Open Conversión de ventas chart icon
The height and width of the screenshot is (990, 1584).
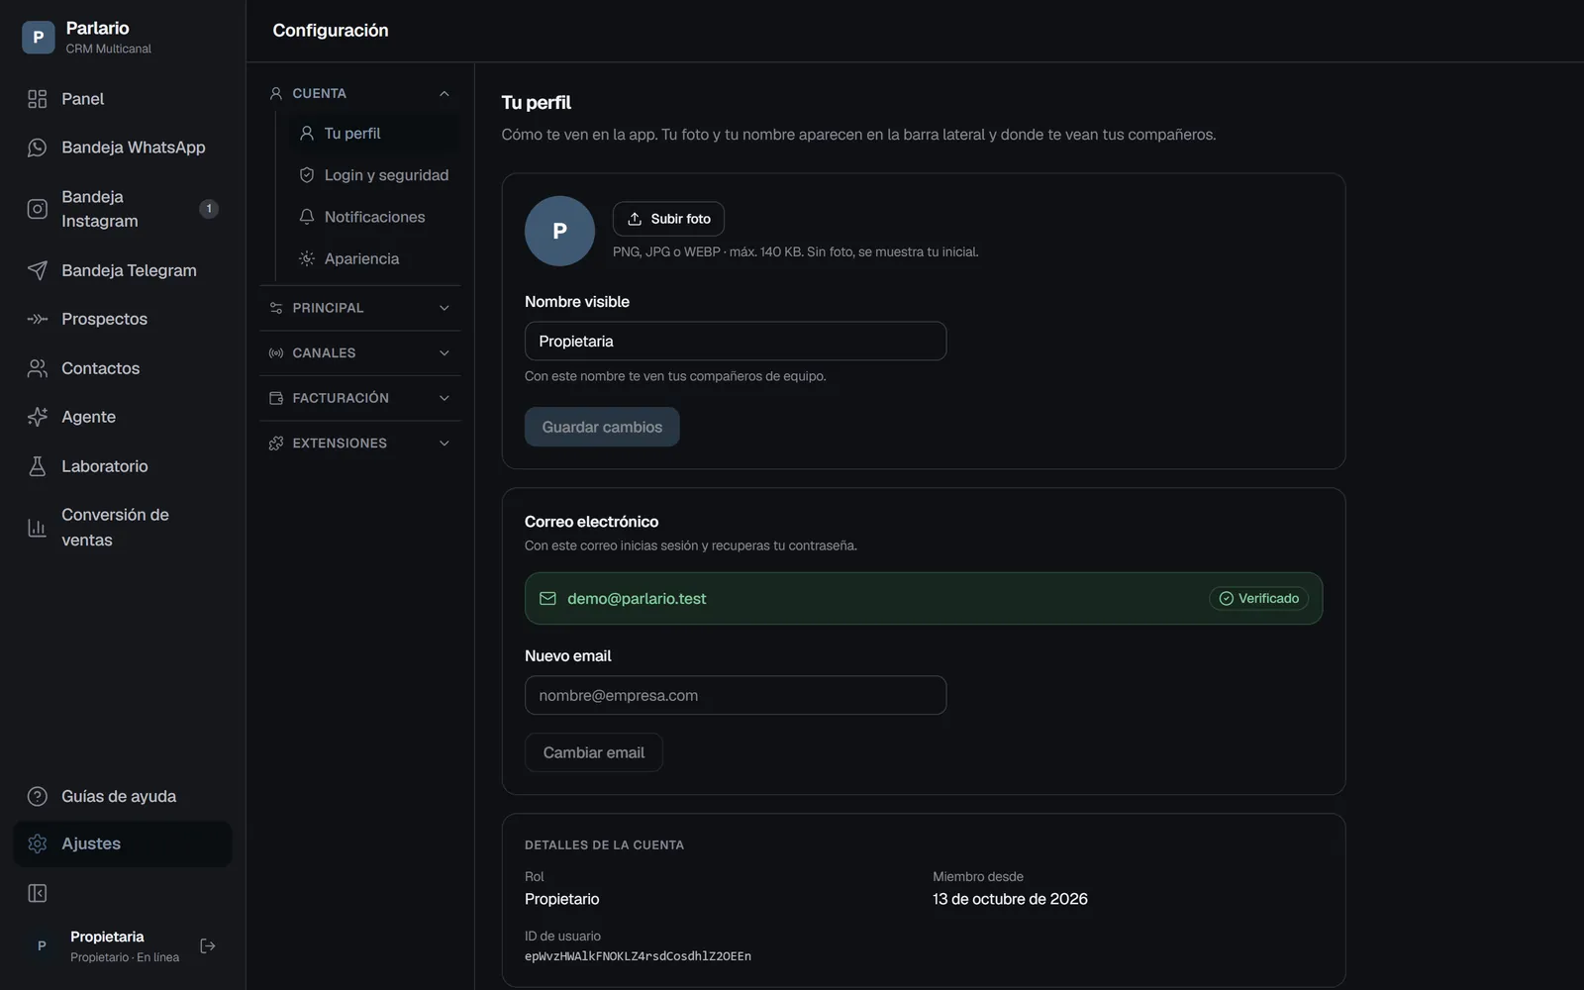click(x=38, y=528)
